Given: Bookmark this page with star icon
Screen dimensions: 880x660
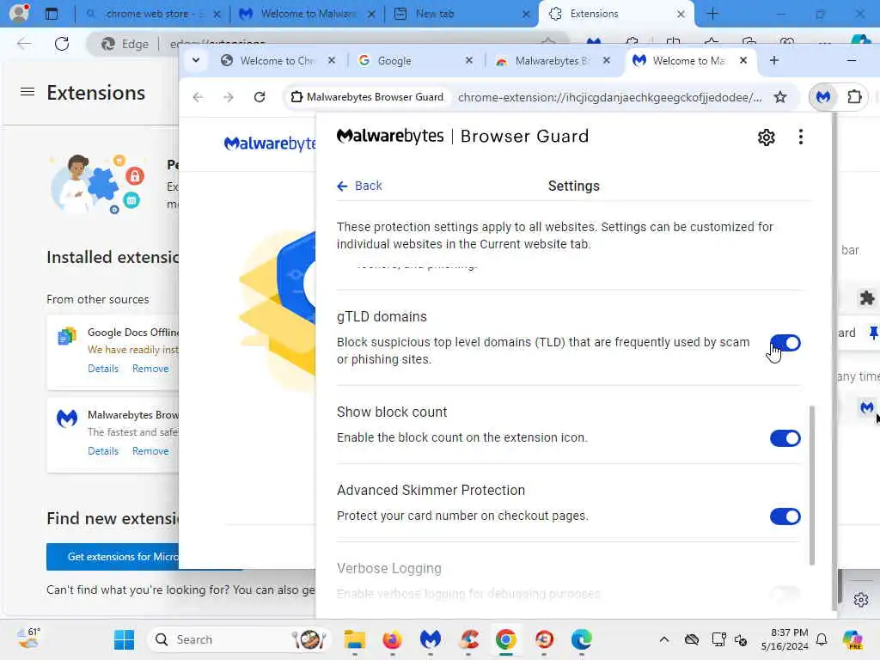Looking at the screenshot, I should [780, 97].
